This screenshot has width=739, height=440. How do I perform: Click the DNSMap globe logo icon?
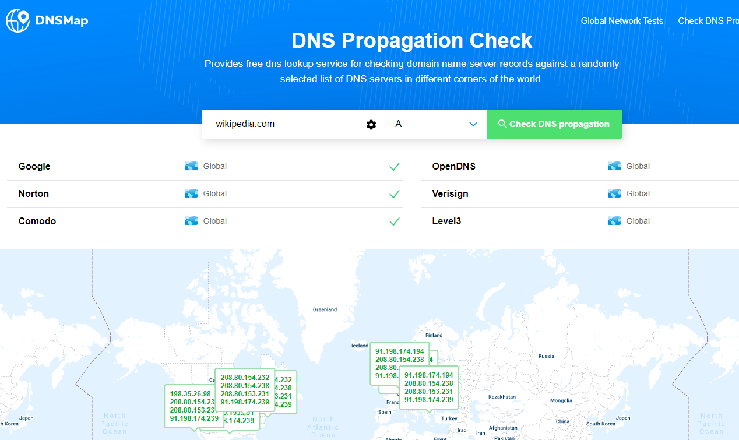click(x=17, y=19)
